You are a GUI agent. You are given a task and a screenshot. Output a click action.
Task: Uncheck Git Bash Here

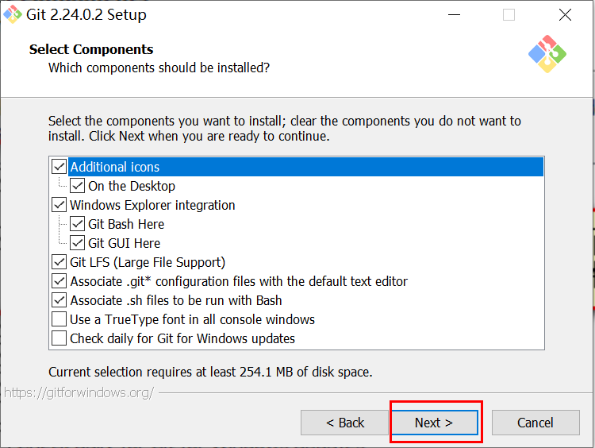pyautogui.click(x=78, y=224)
